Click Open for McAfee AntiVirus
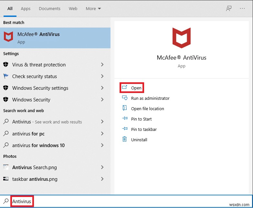The image size is (253, 208). point(132,88)
